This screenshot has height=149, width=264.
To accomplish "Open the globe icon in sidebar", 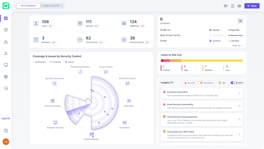I will [x=6, y=76].
